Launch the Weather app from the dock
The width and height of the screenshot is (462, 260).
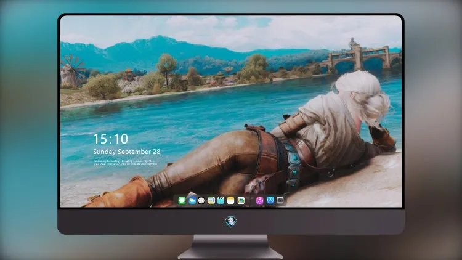coord(192,201)
